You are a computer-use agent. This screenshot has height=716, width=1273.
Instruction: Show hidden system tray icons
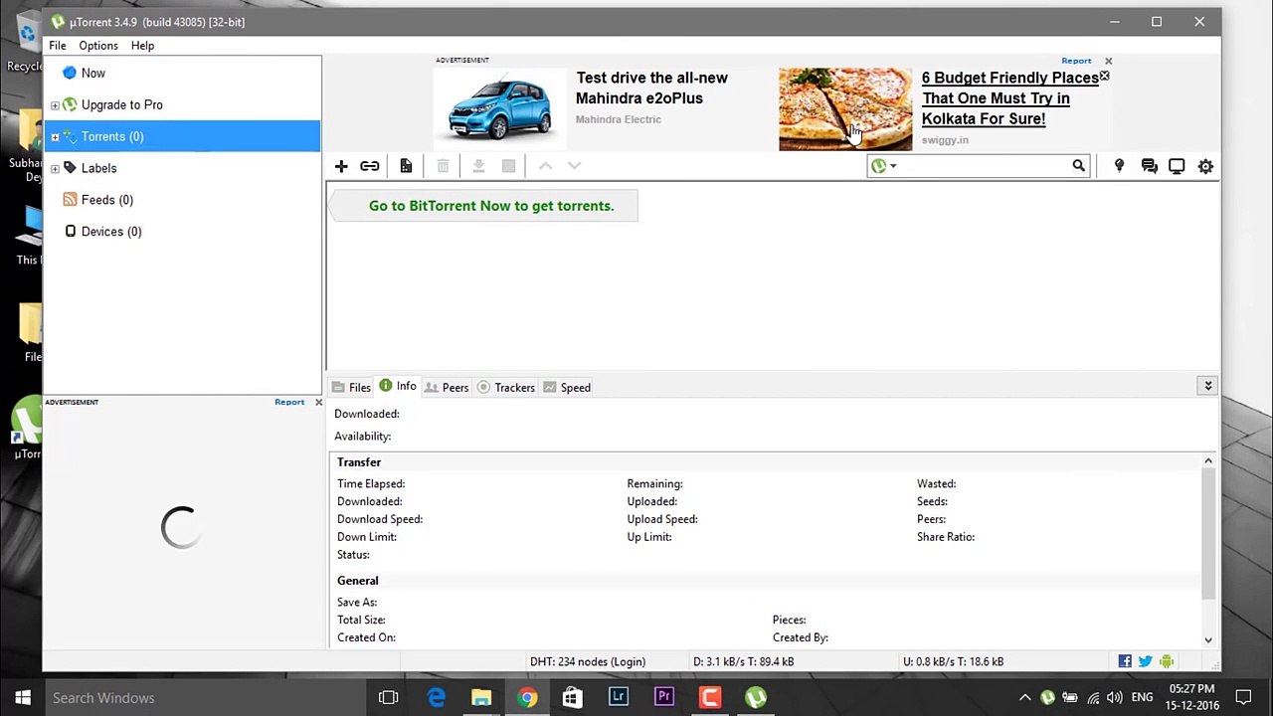pos(1024,698)
